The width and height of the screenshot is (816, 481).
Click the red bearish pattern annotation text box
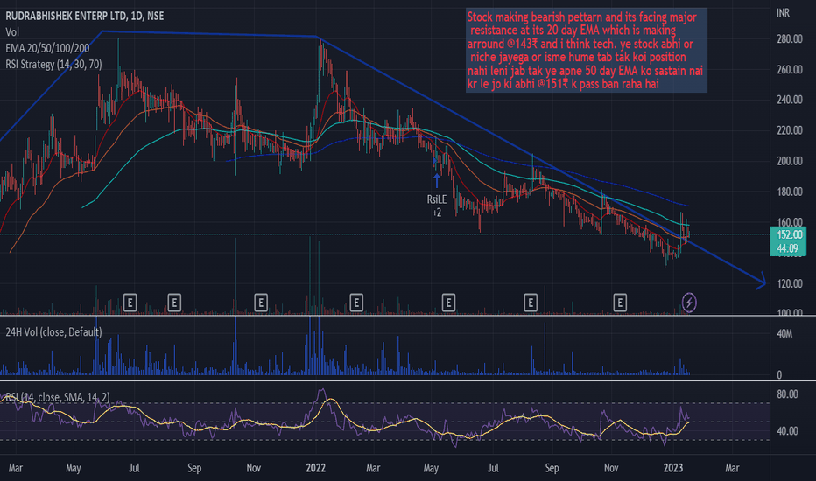coord(586,51)
